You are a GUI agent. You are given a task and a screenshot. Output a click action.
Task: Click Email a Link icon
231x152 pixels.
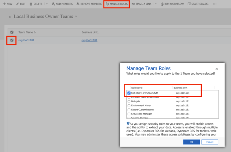click(x=133, y=4)
